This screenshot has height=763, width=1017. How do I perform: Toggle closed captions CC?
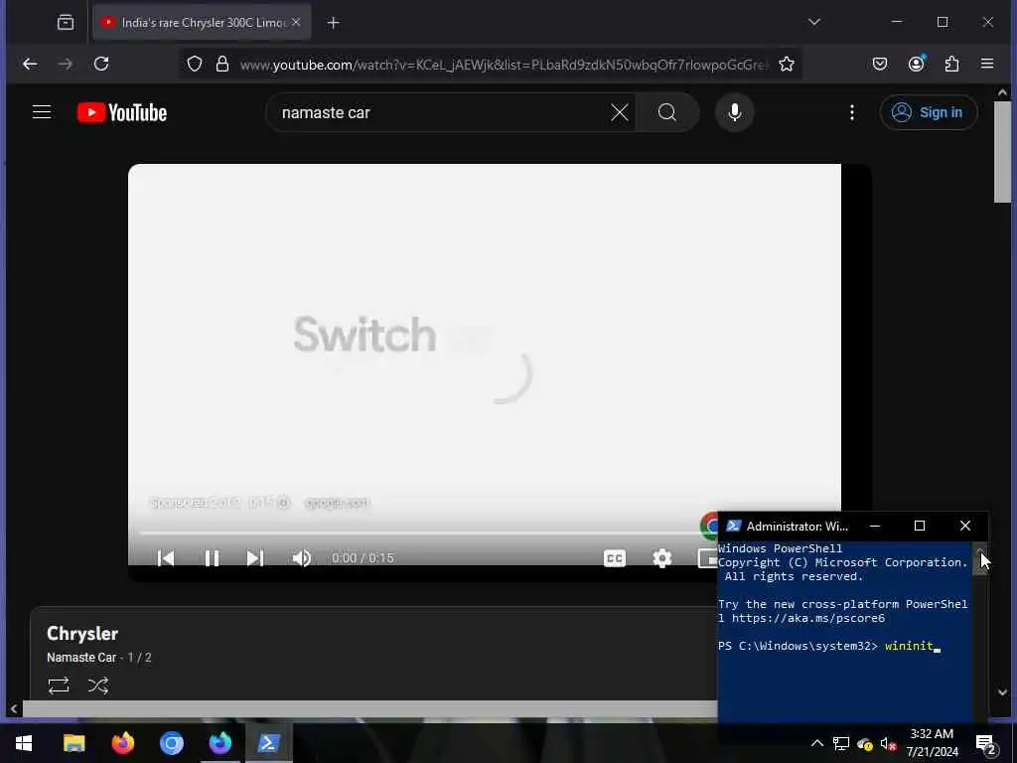[x=614, y=558]
